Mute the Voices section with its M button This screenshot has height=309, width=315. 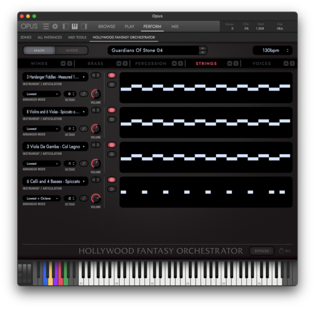tap(286, 64)
